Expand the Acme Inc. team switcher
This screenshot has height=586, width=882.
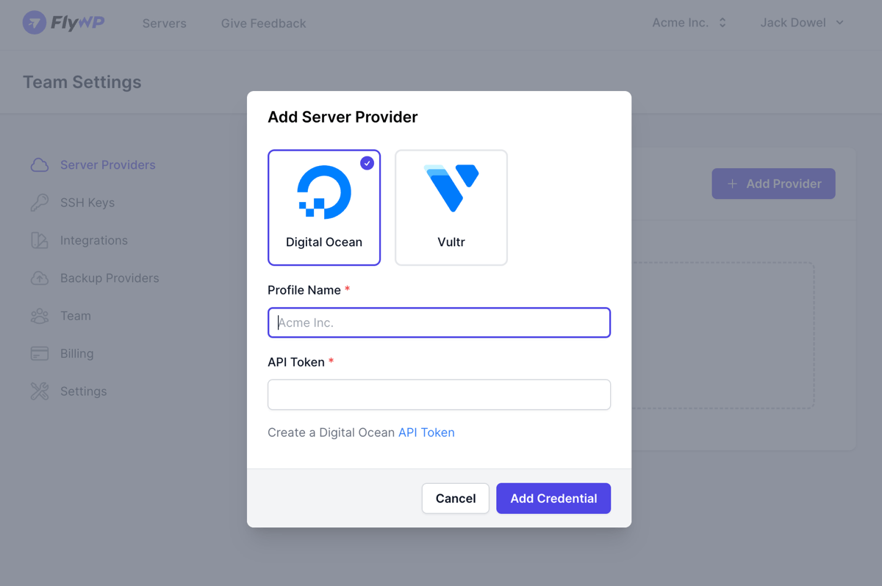(x=689, y=23)
